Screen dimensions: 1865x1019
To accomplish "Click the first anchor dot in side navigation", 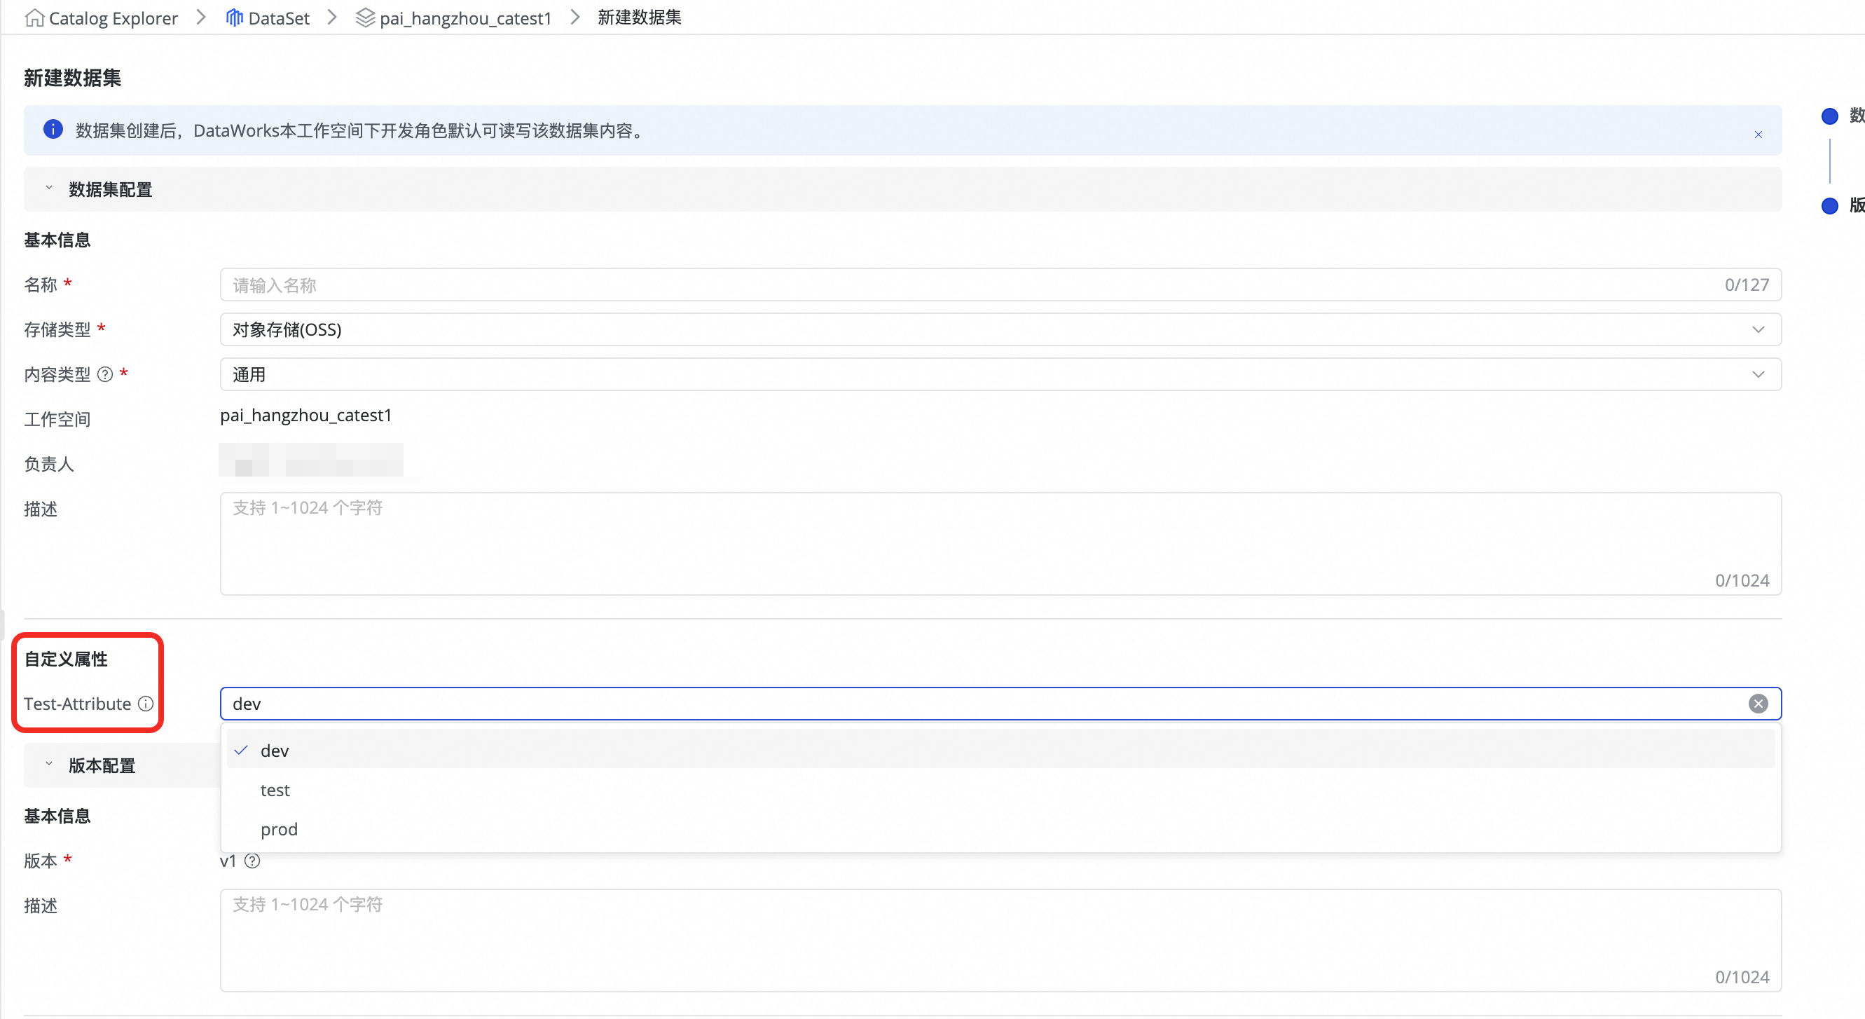I will click(1829, 116).
